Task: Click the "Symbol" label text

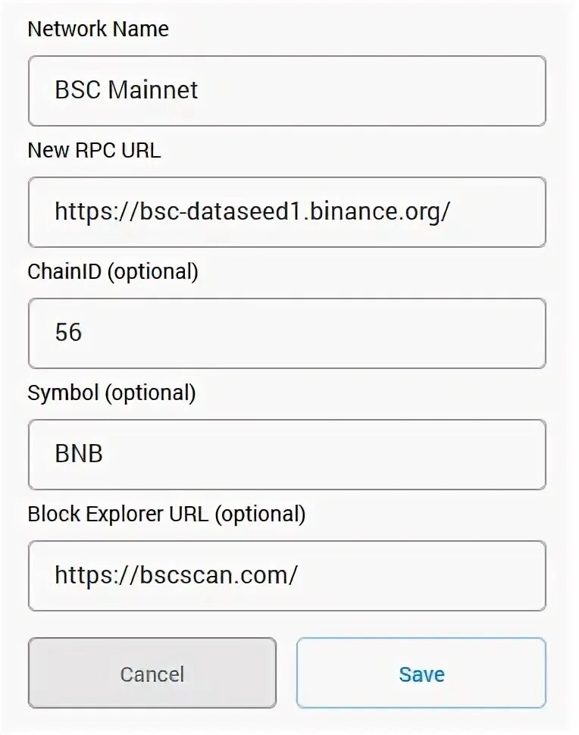Action: [x=63, y=393]
